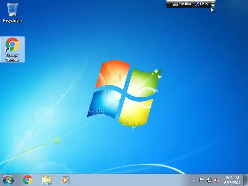The height and width of the screenshot is (186, 248).
Task: Open the network status tray icon
Action: [209, 180]
